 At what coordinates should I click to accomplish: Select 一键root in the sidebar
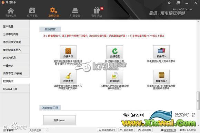(15, 65)
